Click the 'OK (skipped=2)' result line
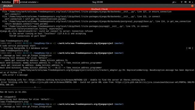 (8, 97)
